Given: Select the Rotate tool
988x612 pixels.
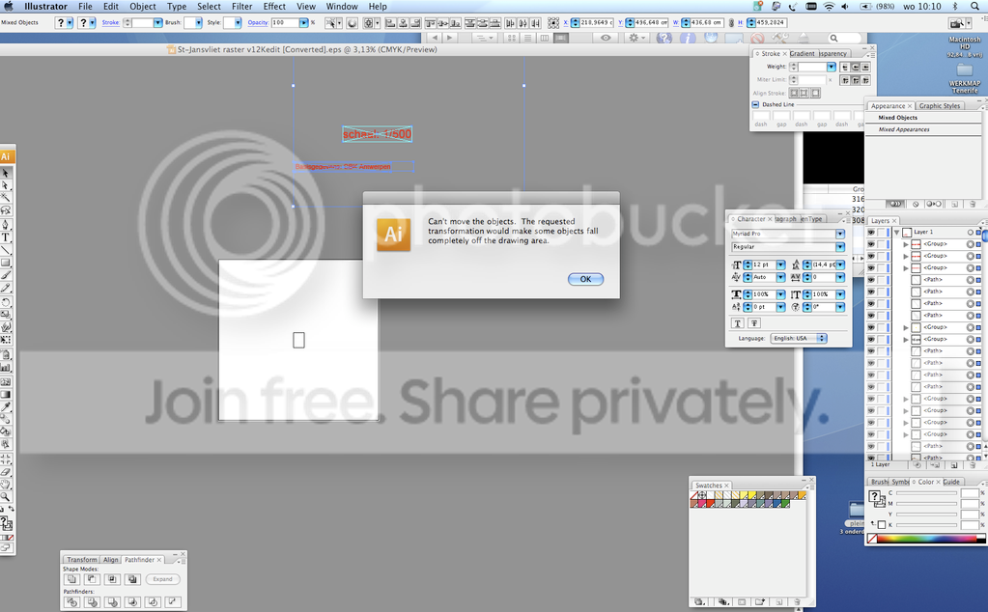Looking at the screenshot, I should (x=6, y=302).
